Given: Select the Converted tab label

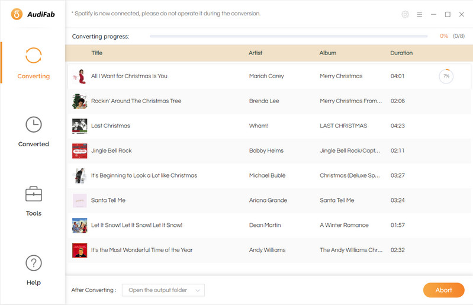Looking at the screenshot, I should 34,144.
